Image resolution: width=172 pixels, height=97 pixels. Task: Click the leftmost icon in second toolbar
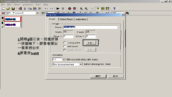tap(3, 13)
